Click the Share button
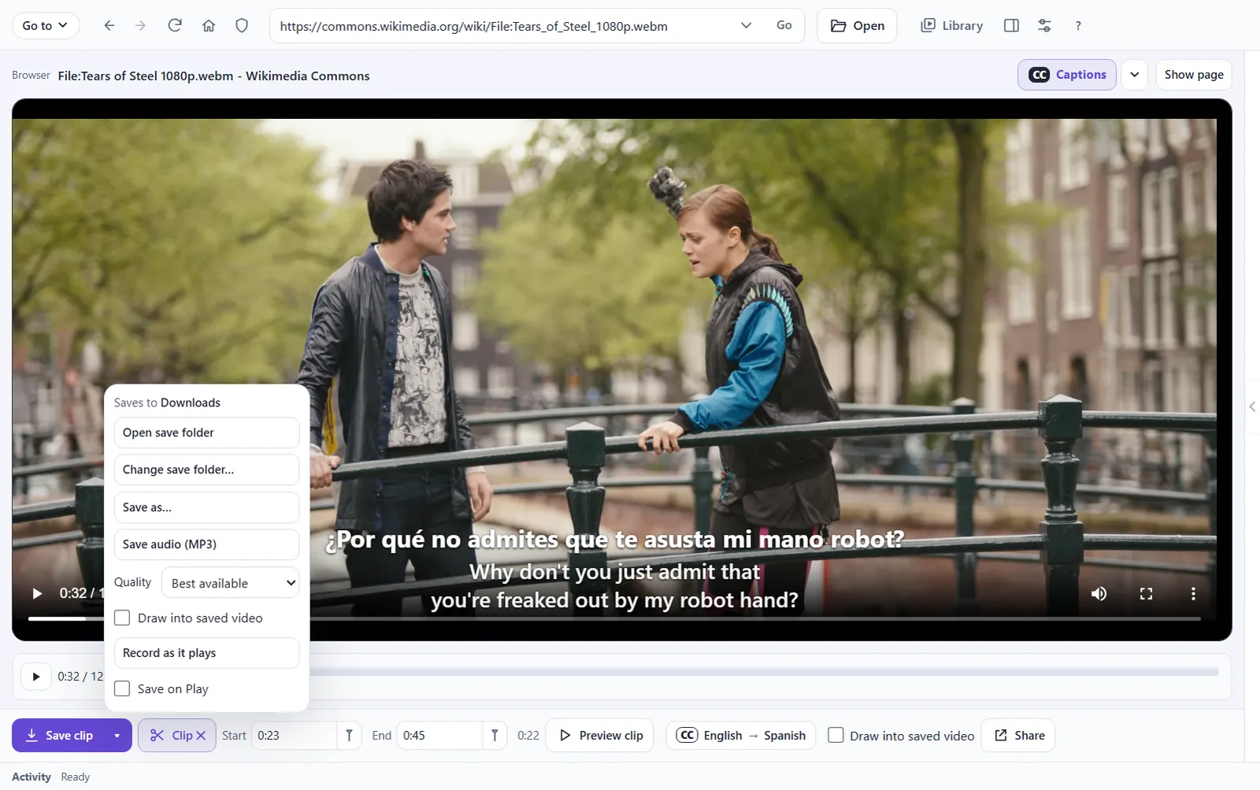 click(x=1018, y=735)
